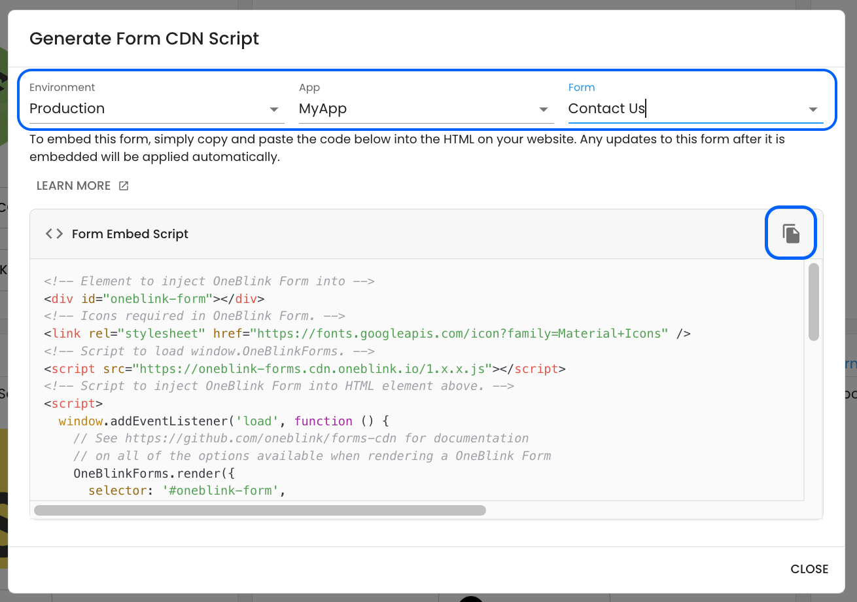Copy the form embed script to clipboard
857x602 pixels.
point(791,234)
